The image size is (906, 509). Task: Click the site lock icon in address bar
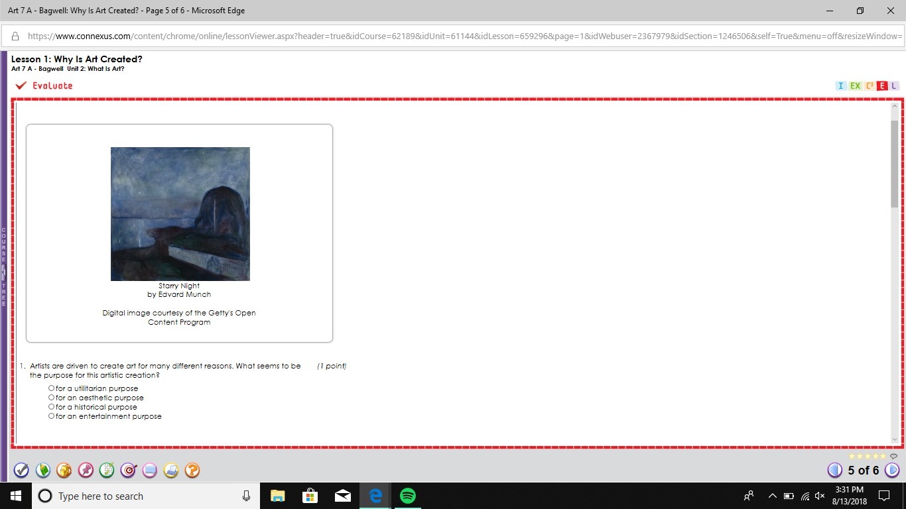pyautogui.click(x=15, y=36)
